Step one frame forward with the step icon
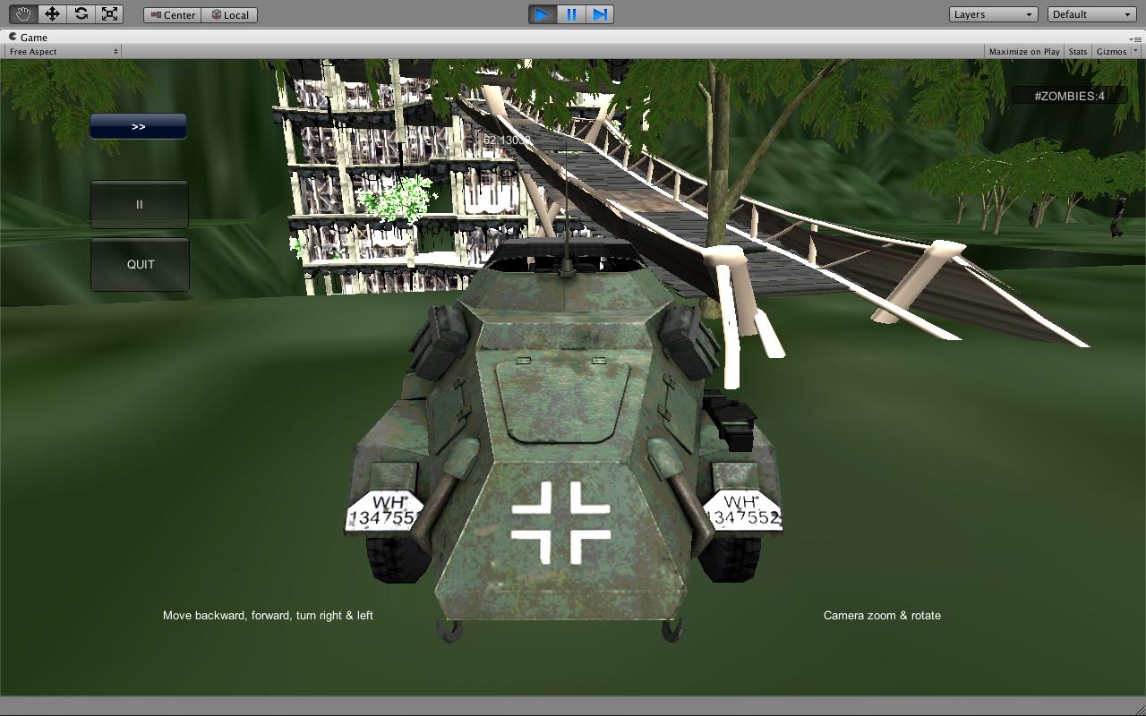 pos(600,14)
